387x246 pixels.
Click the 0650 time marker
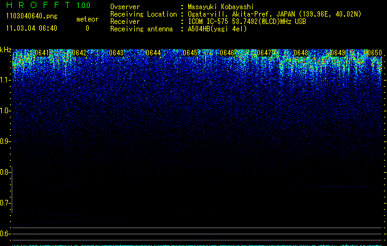[x=375, y=53]
